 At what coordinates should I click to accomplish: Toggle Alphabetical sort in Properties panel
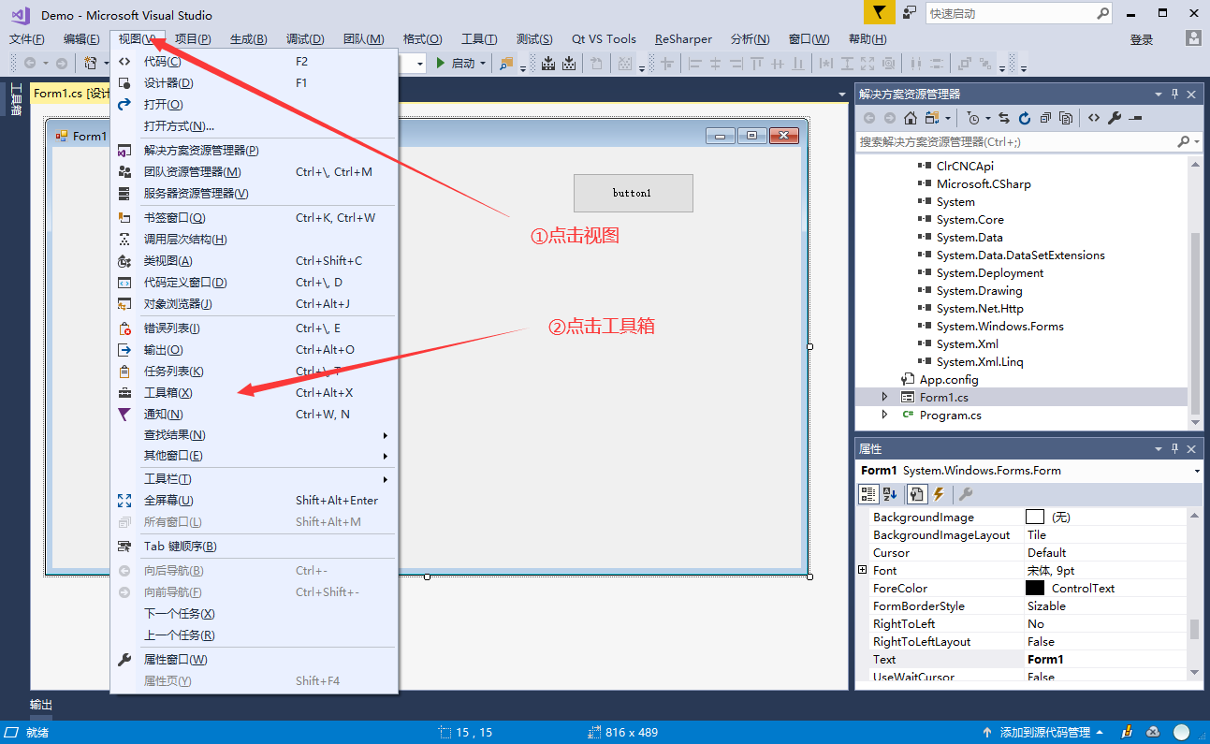(890, 494)
